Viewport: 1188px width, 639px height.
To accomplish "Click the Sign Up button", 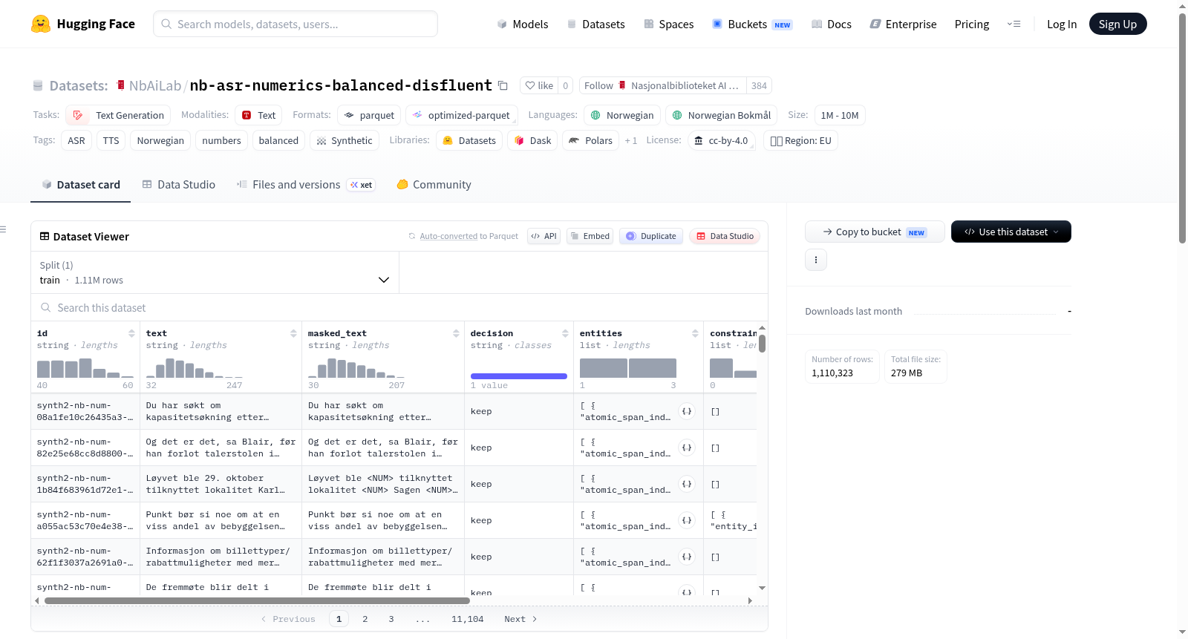I will click(x=1117, y=24).
